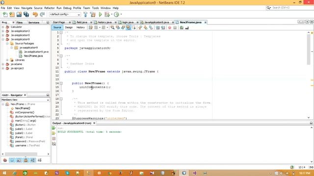Click the Build Project hammer icon

(85, 14)
